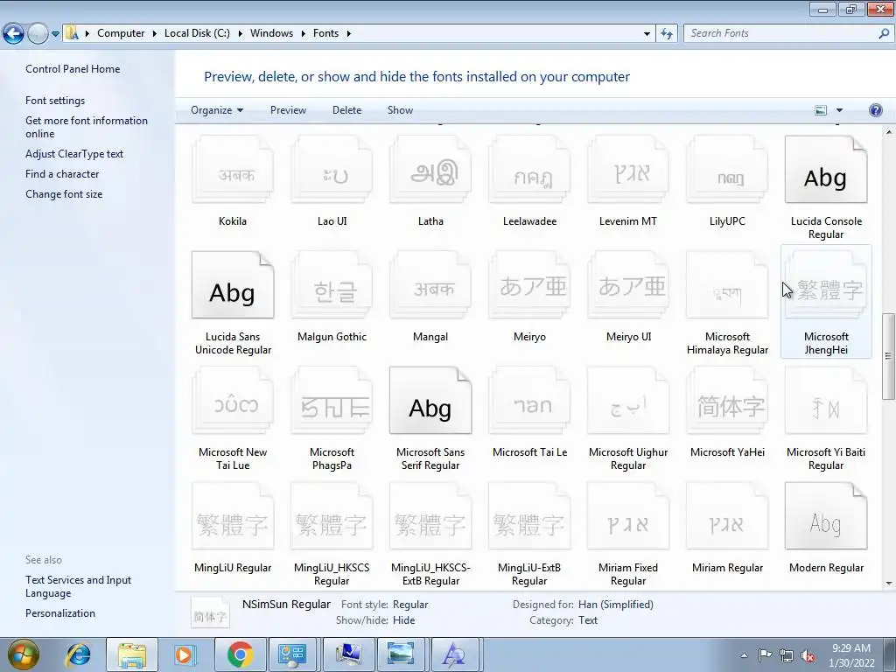
Task: Open Find a character link
Action: point(62,174)
